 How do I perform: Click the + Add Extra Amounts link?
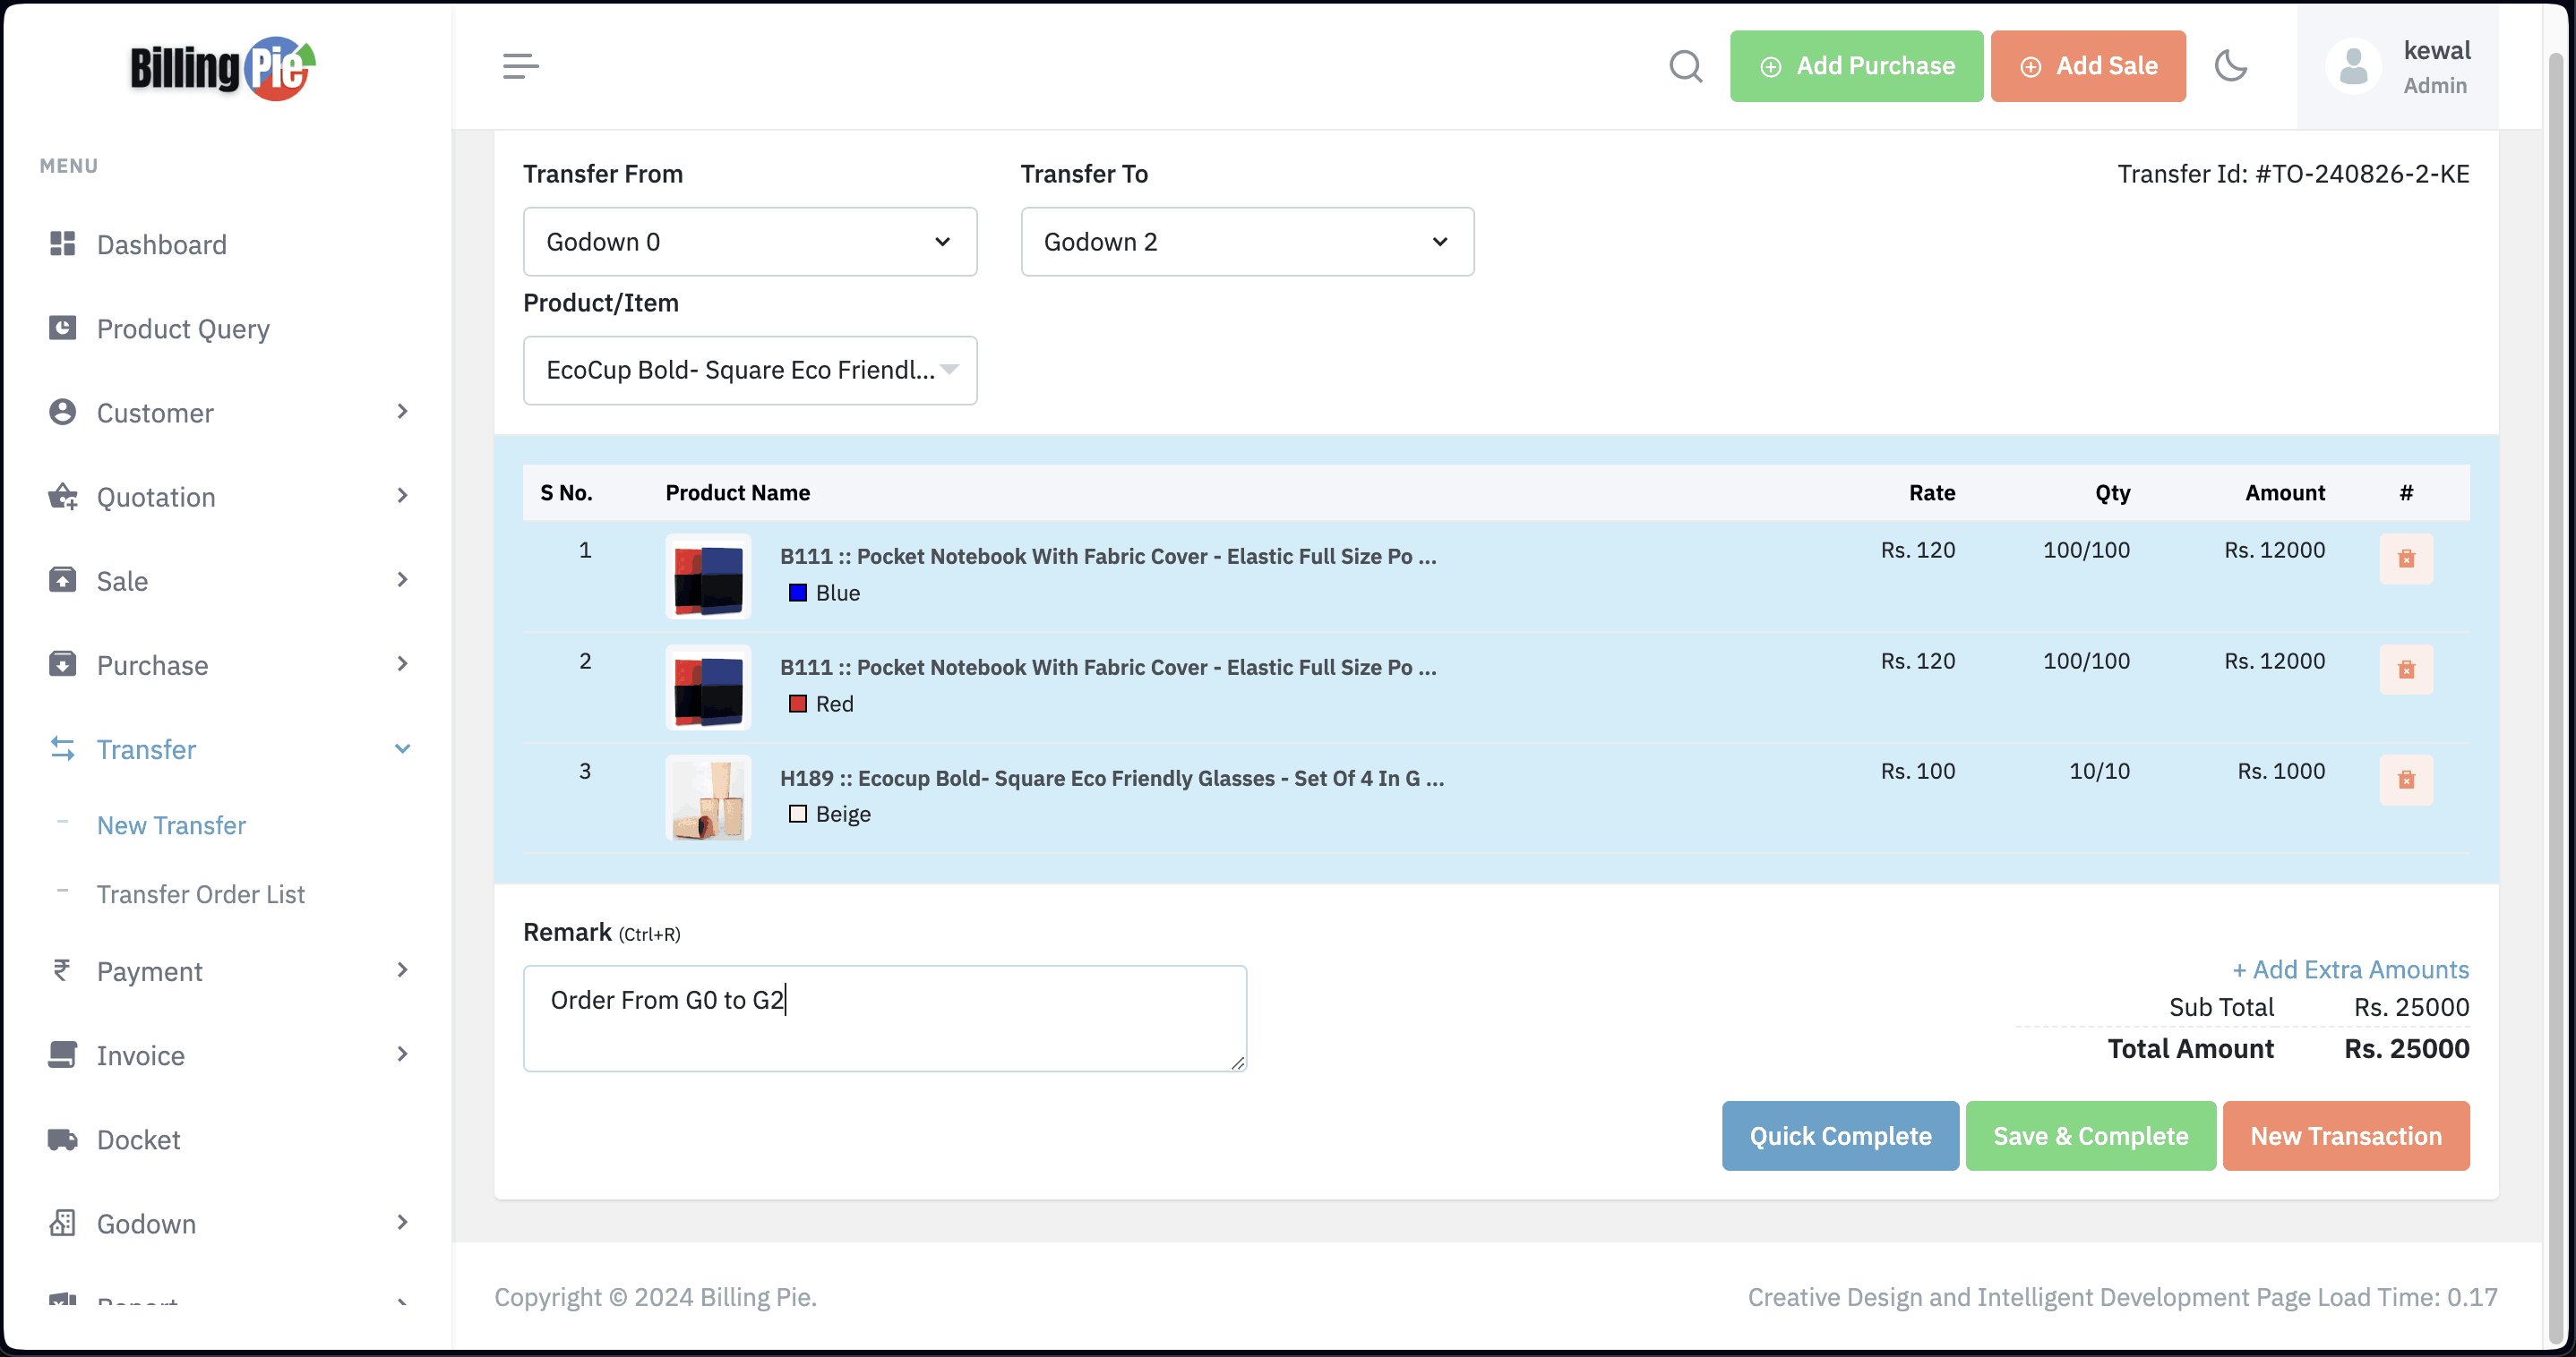(2350, 969)
